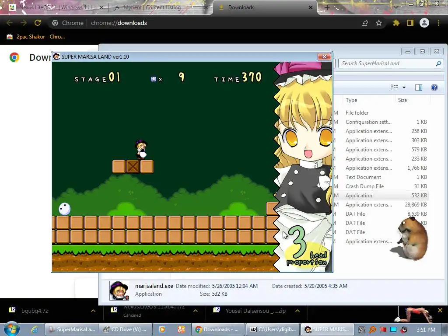Select the 303 KB Application extension row

click(x=381, y=140)
